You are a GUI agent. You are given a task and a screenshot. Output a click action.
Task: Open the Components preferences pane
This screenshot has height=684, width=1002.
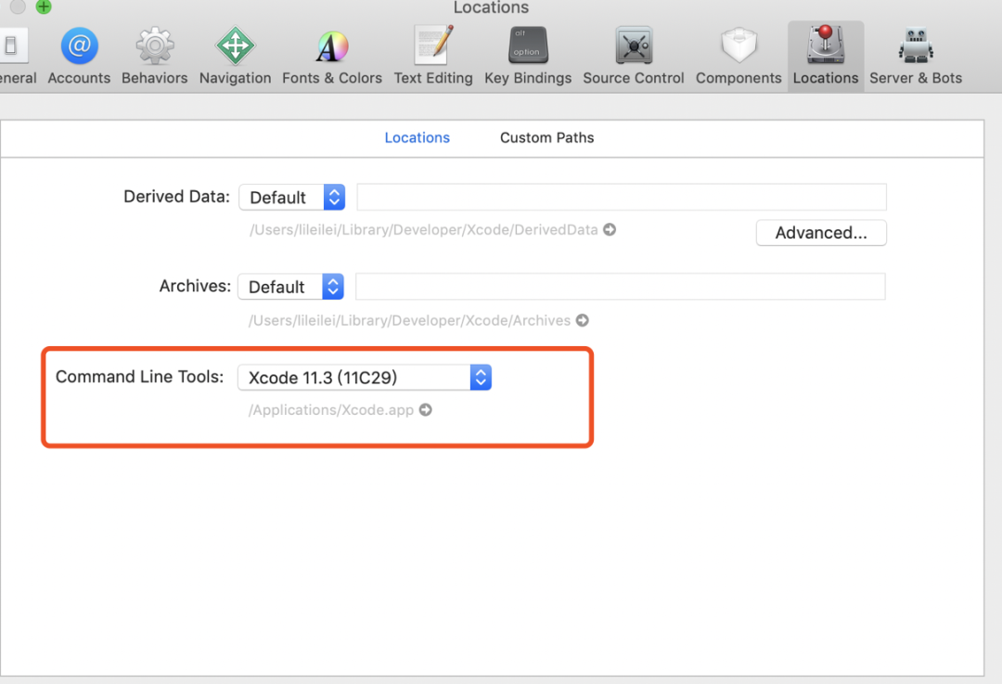point(739,57)
